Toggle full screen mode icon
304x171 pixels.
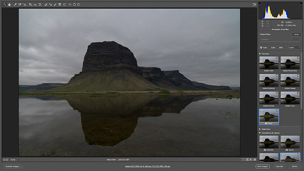(254, 5)
